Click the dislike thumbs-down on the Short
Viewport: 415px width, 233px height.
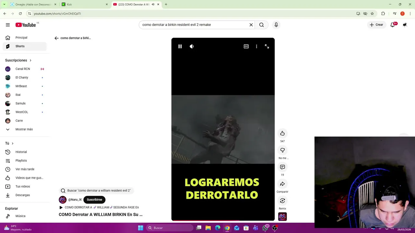282,150
